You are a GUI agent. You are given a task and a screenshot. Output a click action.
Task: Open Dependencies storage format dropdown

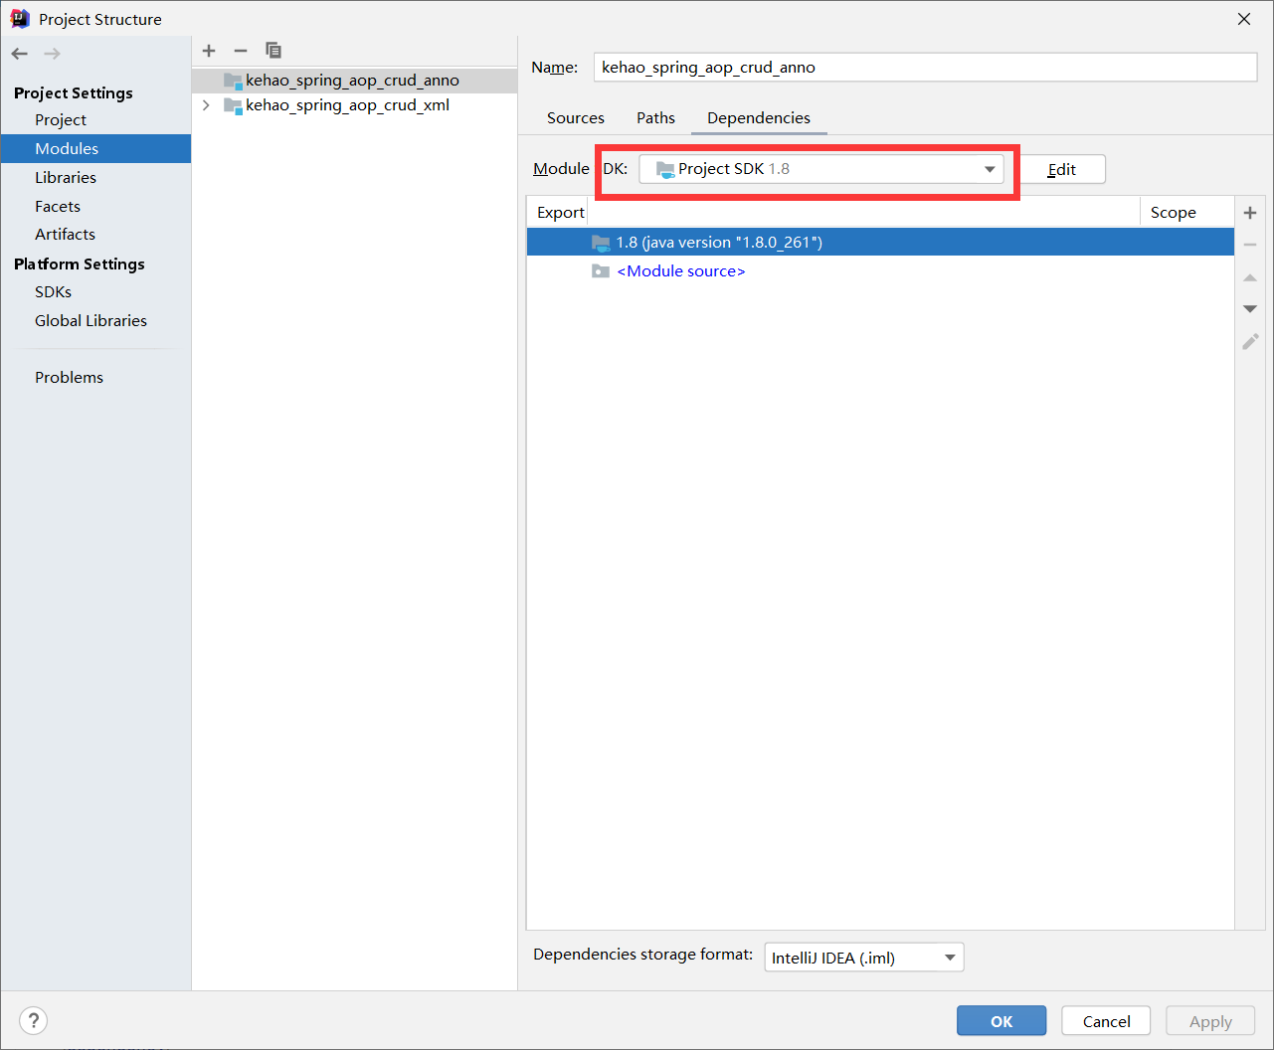(864, 958)
